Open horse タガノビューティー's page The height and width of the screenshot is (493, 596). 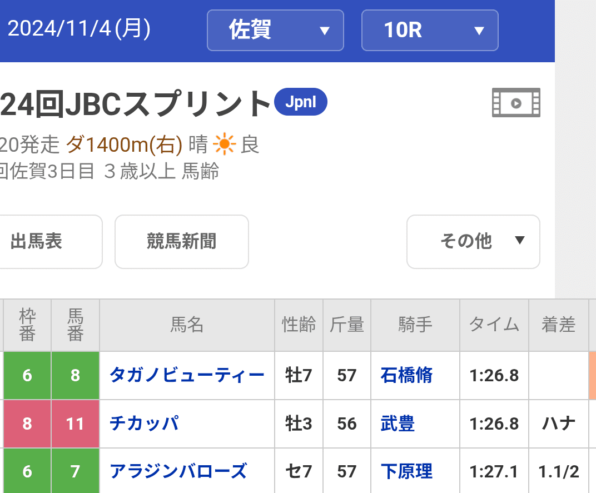187,376
